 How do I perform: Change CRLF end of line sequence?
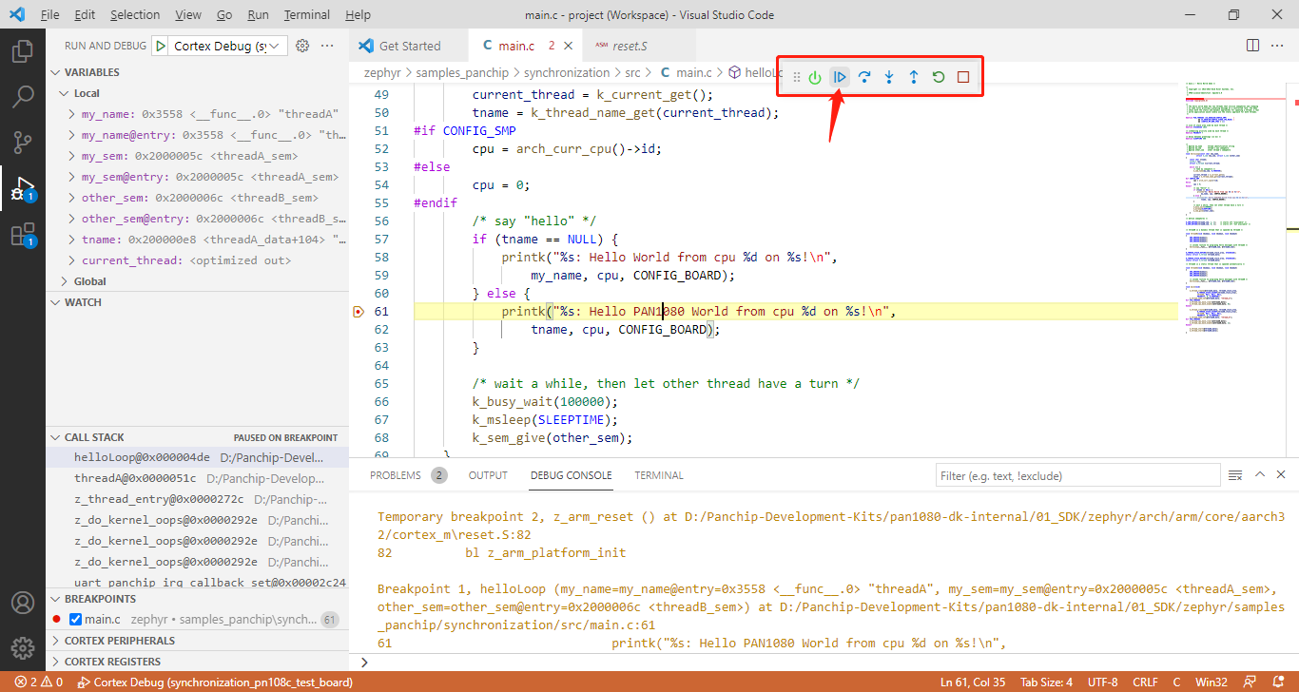(1145, 682)
